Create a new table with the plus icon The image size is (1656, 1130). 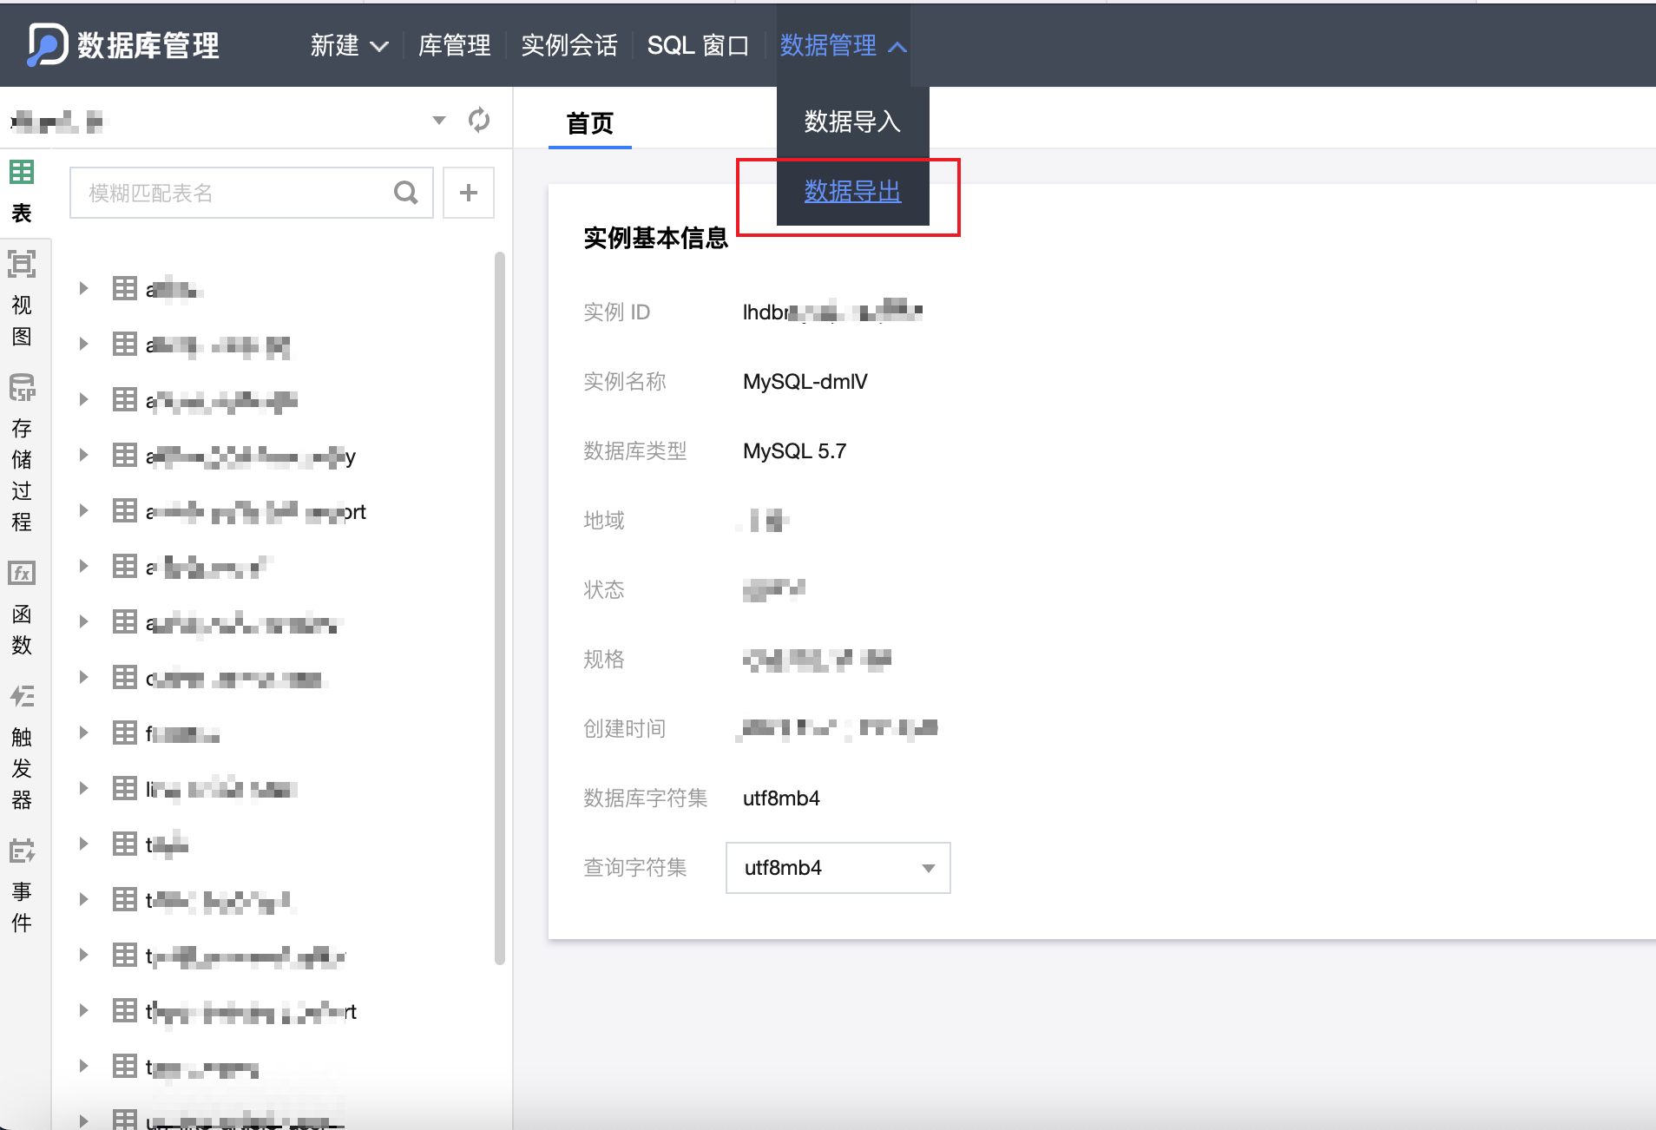(x=469, y=192)
